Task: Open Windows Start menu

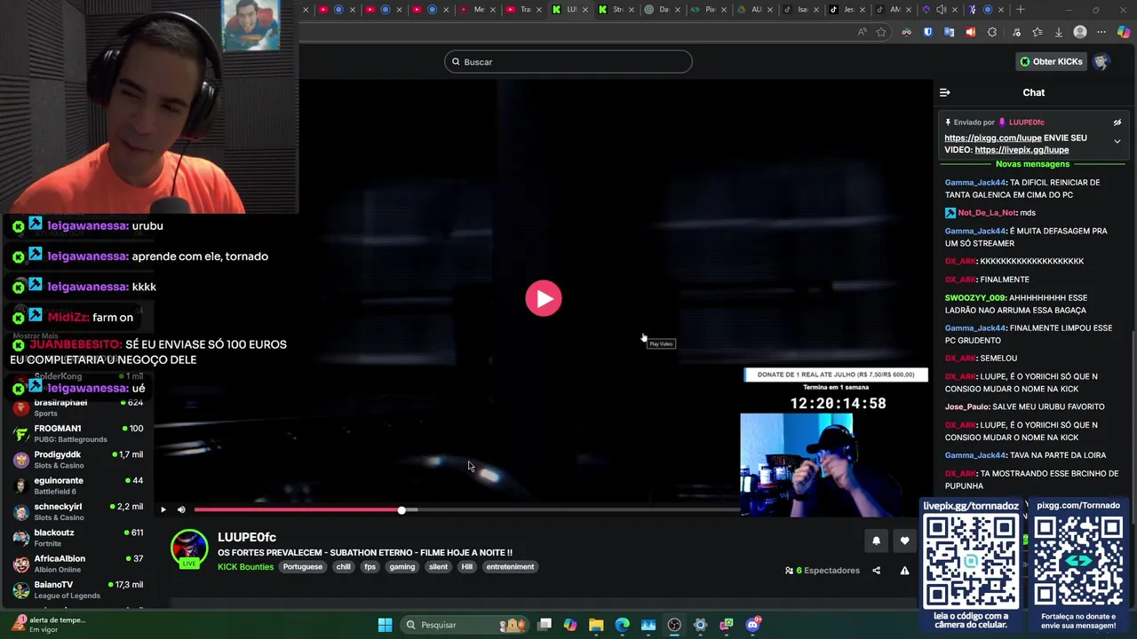Action: [385, 625]
